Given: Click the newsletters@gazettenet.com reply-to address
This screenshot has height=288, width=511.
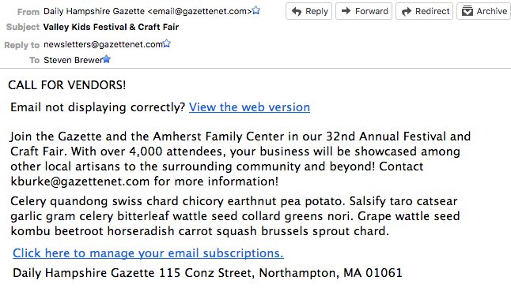Looking at the screenshot, I should click(x=103, y=44).
